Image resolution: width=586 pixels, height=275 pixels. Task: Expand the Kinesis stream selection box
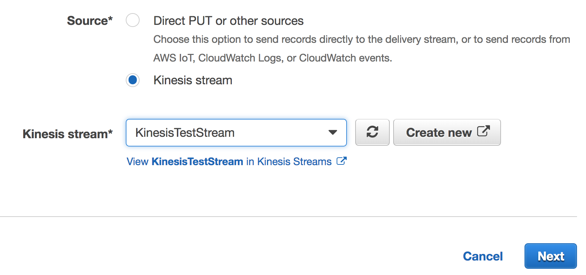236,133
